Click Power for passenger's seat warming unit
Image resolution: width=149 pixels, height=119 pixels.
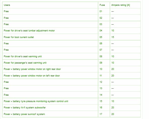pyautogui.click(x=25, y=63)
